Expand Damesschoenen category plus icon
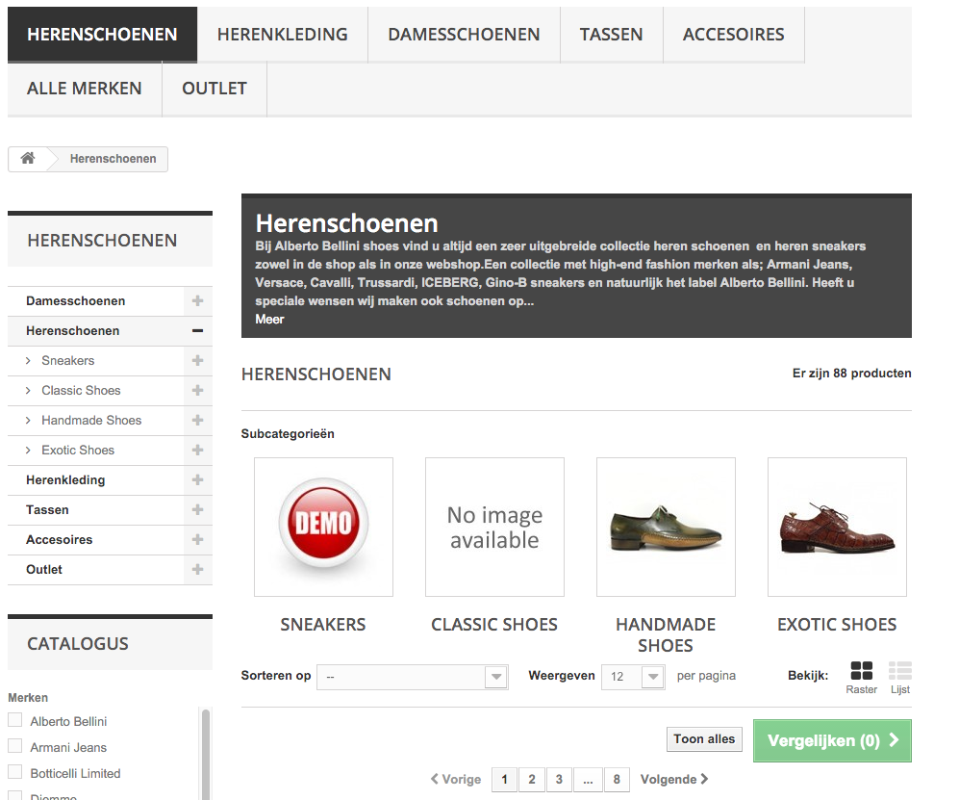The width and height of the screenshot is (959, 800). (x=197, y=300)
